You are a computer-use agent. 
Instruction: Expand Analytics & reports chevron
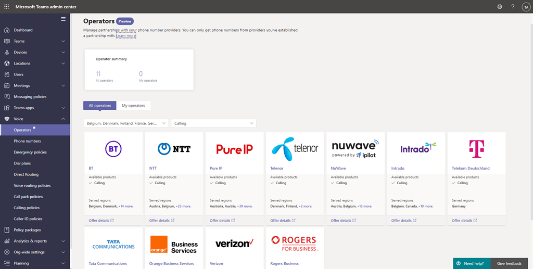tap(63, 241)
